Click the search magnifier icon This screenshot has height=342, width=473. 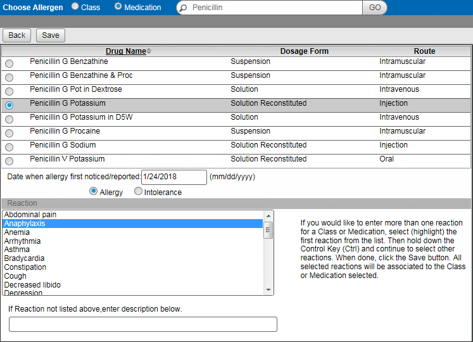tap(183, 8)
